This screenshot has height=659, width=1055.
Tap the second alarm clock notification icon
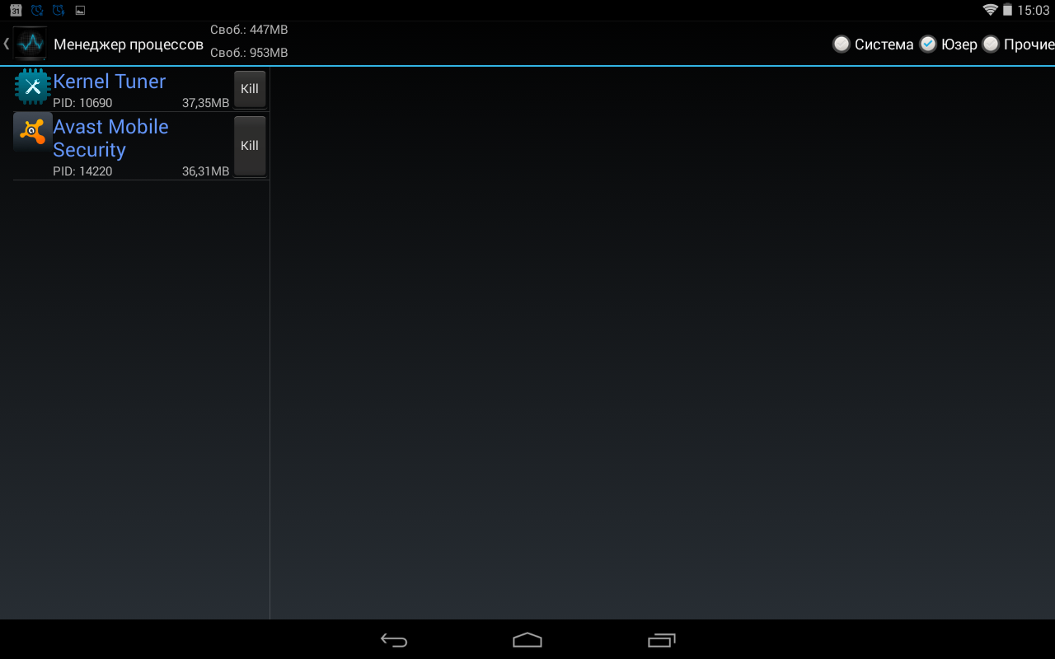(59, 10)
